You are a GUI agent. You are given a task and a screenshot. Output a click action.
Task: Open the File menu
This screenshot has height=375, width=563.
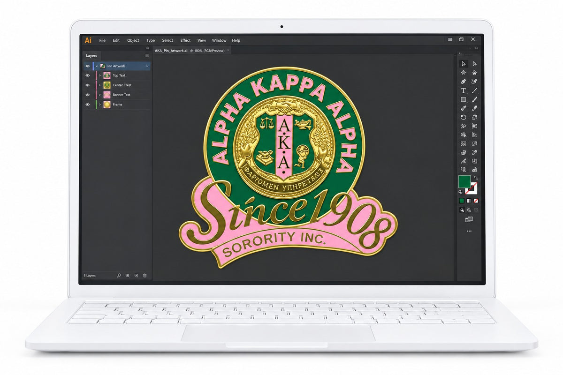pos(102,40)
